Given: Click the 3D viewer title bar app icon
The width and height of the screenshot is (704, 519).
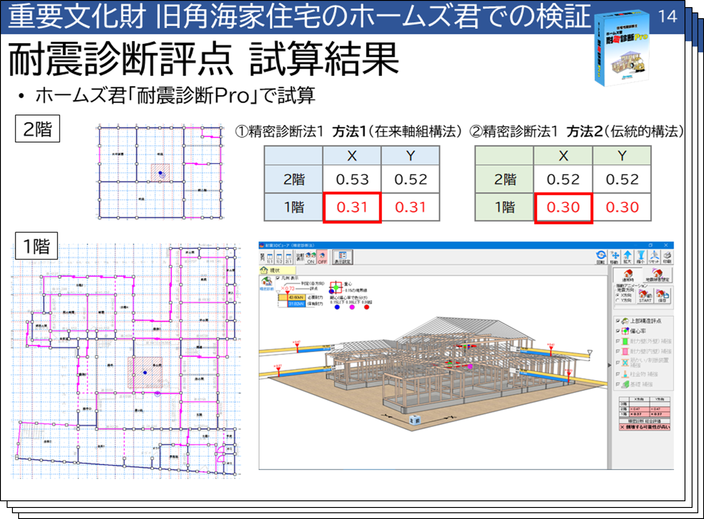Looking at the screenshot, I should point(262,245).
